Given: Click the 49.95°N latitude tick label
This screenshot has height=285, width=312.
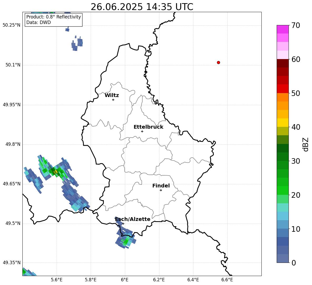Looking at the screenshot, I should coord(12,105).
